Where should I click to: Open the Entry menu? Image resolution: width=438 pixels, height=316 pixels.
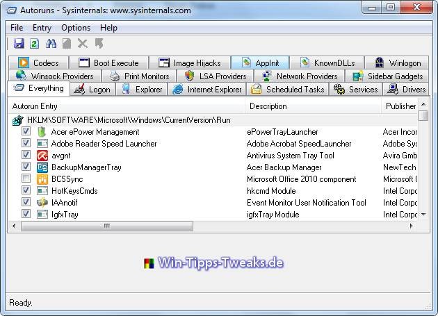[42, 28]
